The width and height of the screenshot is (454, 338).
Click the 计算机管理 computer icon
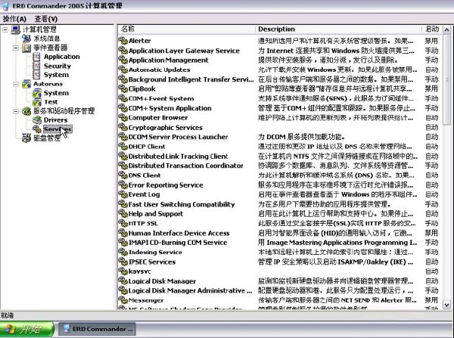tap(15, 29)
